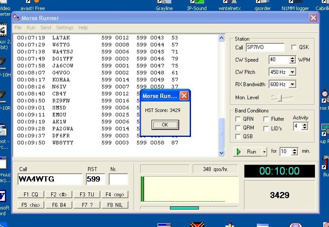Viewport: 329px width, 227px height.
Task: Click the run duration minutes spinner
Action: click(x=294, y=151)
